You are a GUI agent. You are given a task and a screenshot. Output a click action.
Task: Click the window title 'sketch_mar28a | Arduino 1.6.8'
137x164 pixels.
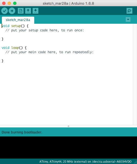pos(68,4)
